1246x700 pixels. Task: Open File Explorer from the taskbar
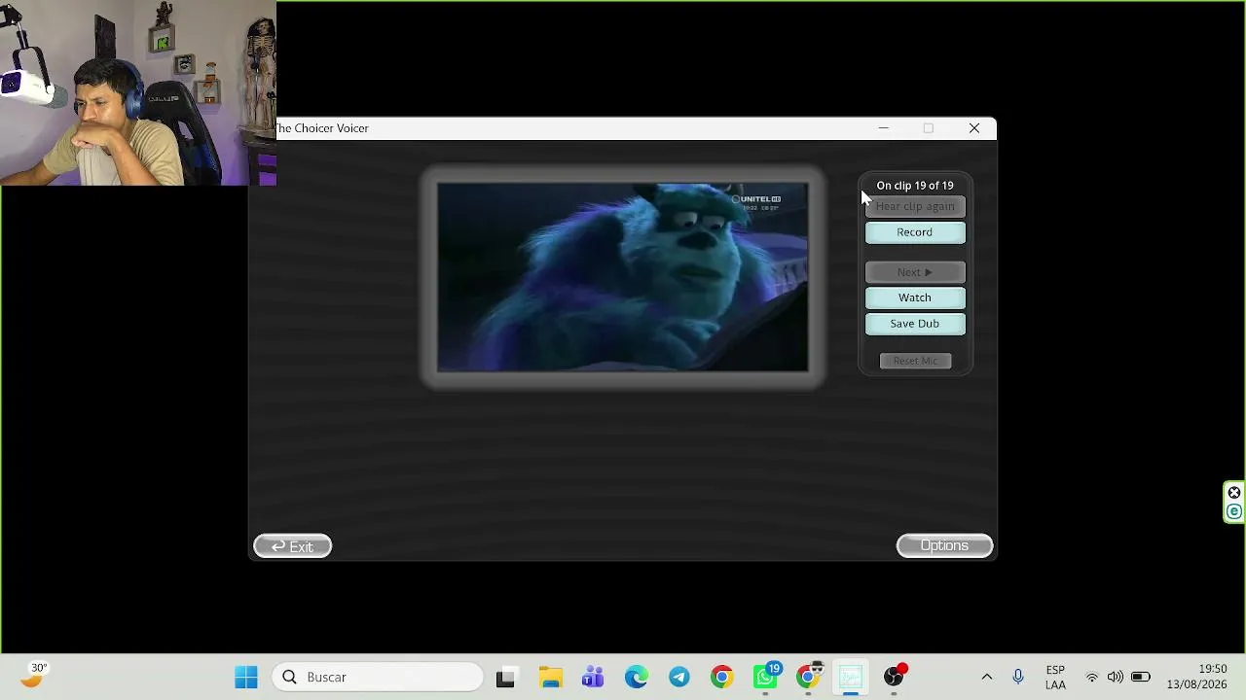click(551, 678)
